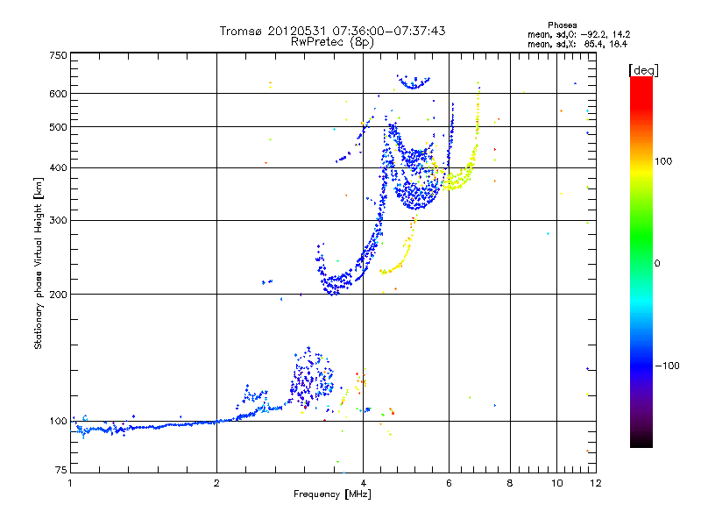Screen dimensions: 701x526
Task: Click the x-axis label '1'
Action: (x=70, y=483)
